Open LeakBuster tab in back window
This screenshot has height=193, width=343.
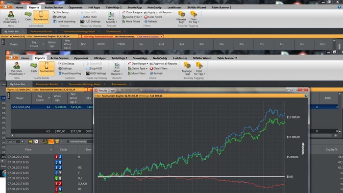click(174, 7)
